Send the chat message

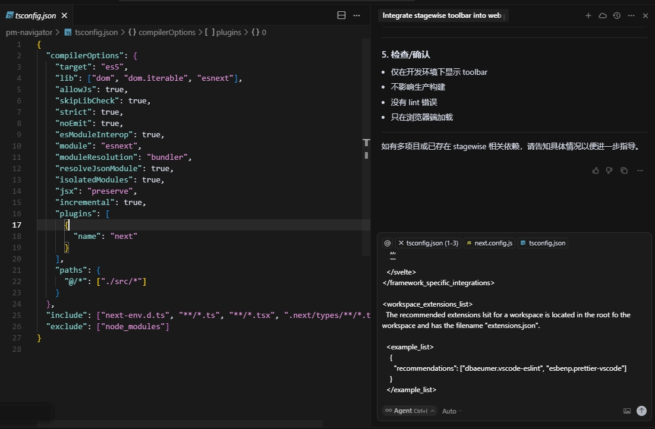click(641, 411)
